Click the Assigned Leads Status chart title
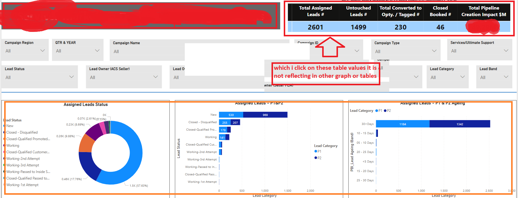 (x=86, y=105)
